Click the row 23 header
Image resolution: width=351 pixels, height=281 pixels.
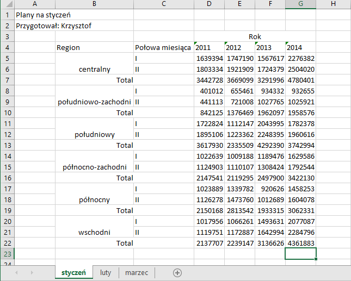click(x=7, y=254)
